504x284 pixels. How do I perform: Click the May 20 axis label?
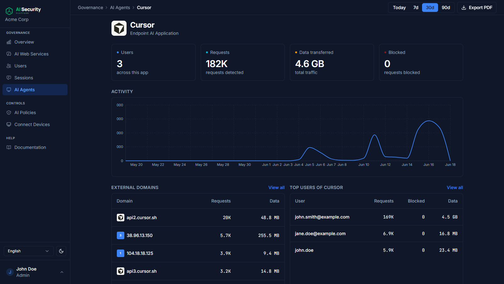(136, 165)
